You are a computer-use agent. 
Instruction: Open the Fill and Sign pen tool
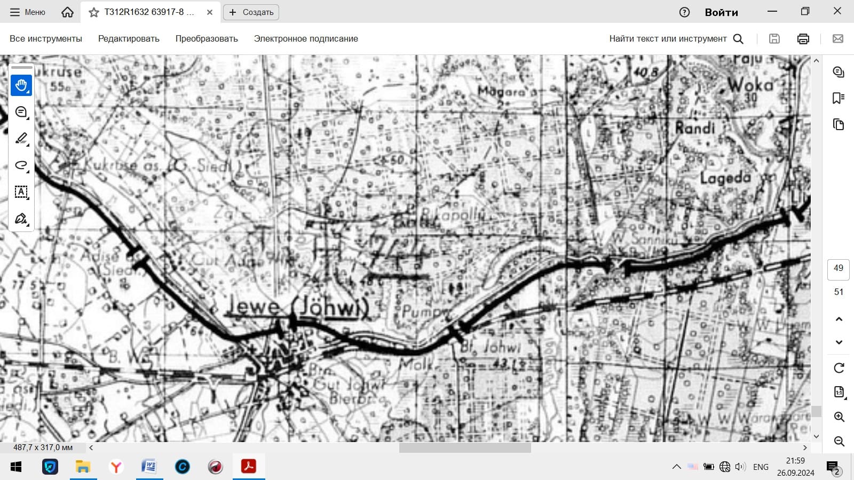pos(21,219)
